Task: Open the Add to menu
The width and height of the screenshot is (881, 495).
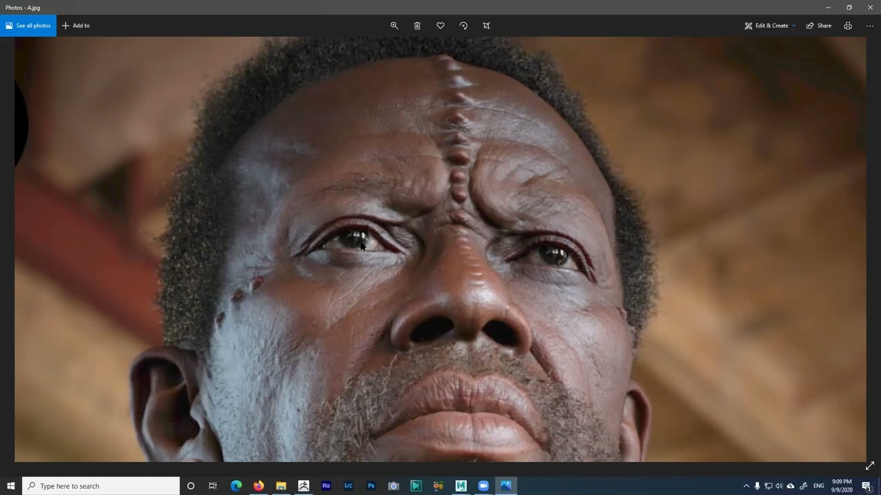Action: pyautogui.click(x=76, y=25)
